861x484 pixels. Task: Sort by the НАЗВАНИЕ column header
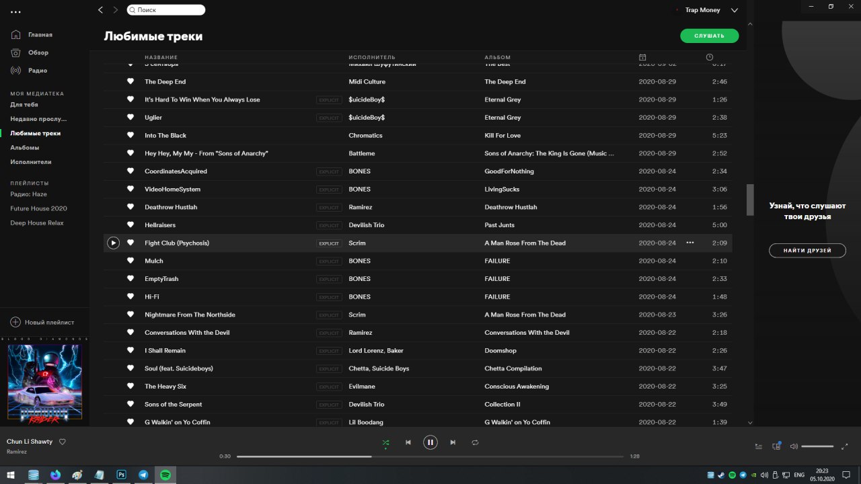click(161, 57)
